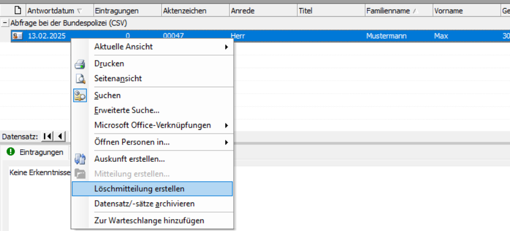The width and height of the screenshot is (510, 231).
Task: Open Erweiterte Suche... from the menu
Action: point(126,110)
